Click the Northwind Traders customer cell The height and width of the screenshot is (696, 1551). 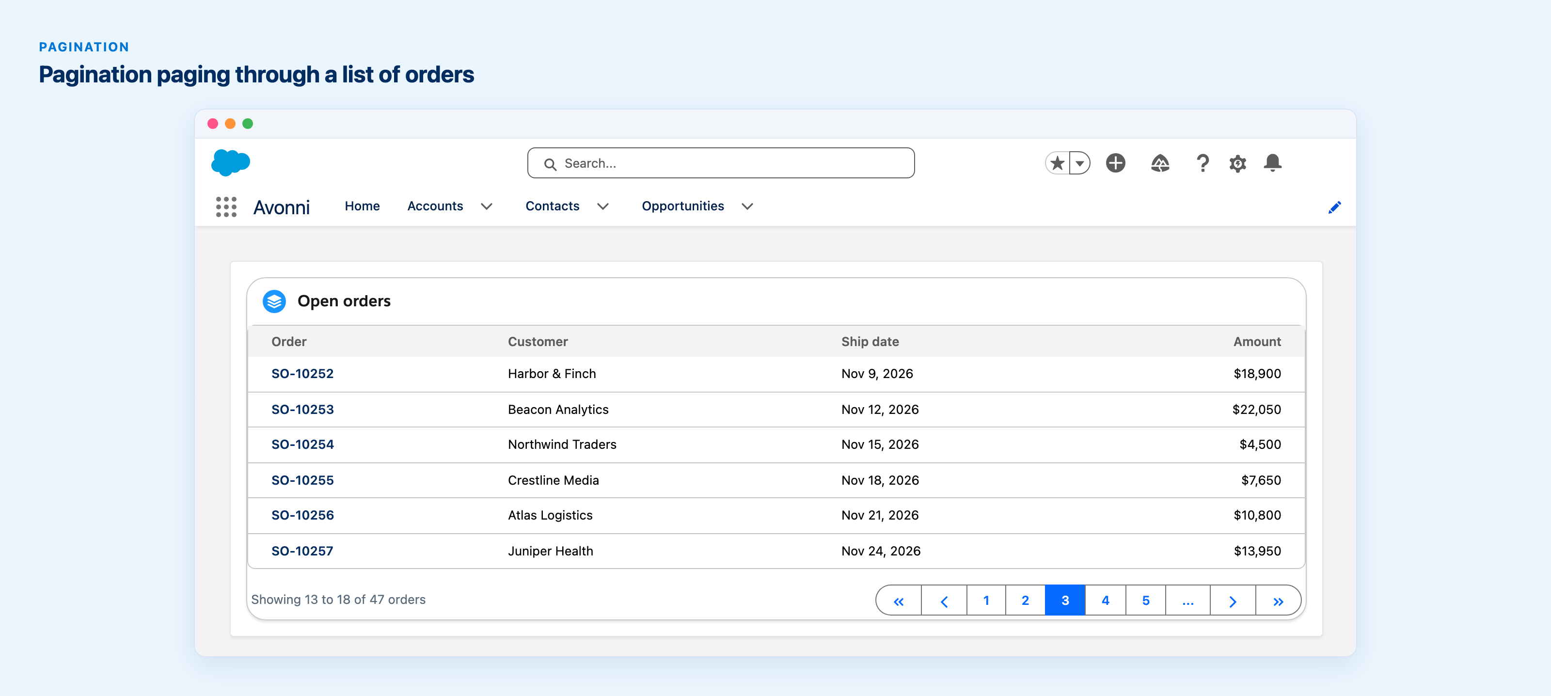point(562,444)
